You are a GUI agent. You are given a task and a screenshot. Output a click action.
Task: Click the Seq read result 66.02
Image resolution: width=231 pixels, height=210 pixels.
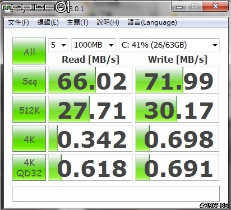[90, 80]
